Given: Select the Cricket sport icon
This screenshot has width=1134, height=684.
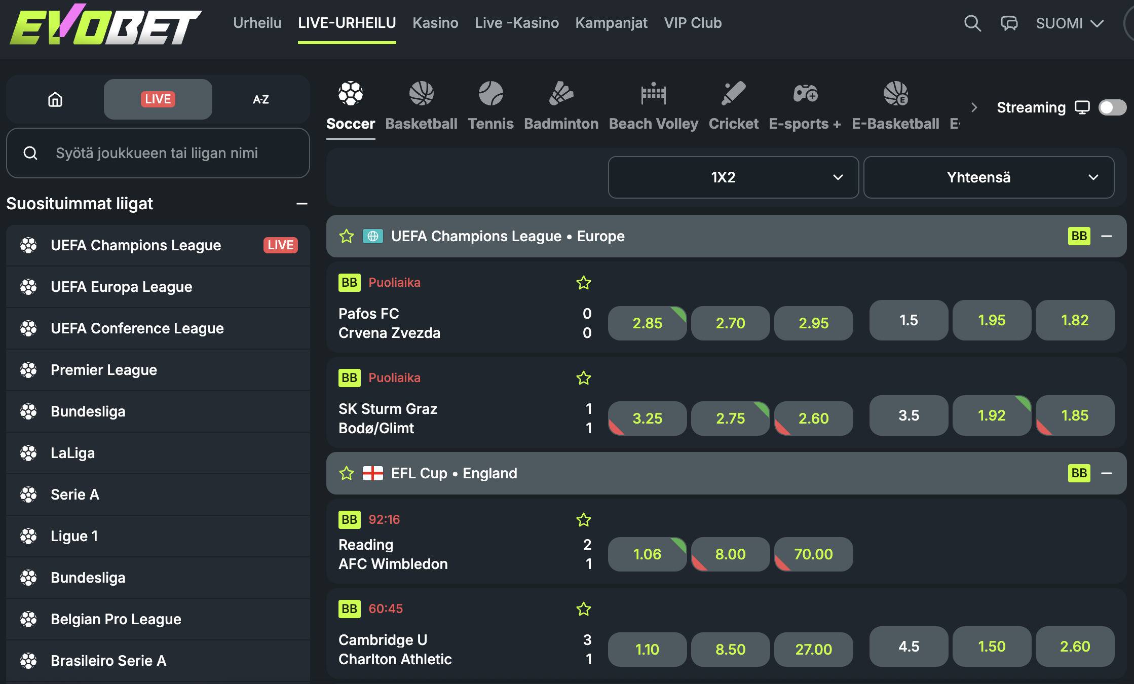Looking at the screenshot, I should [x=733, y=93].
